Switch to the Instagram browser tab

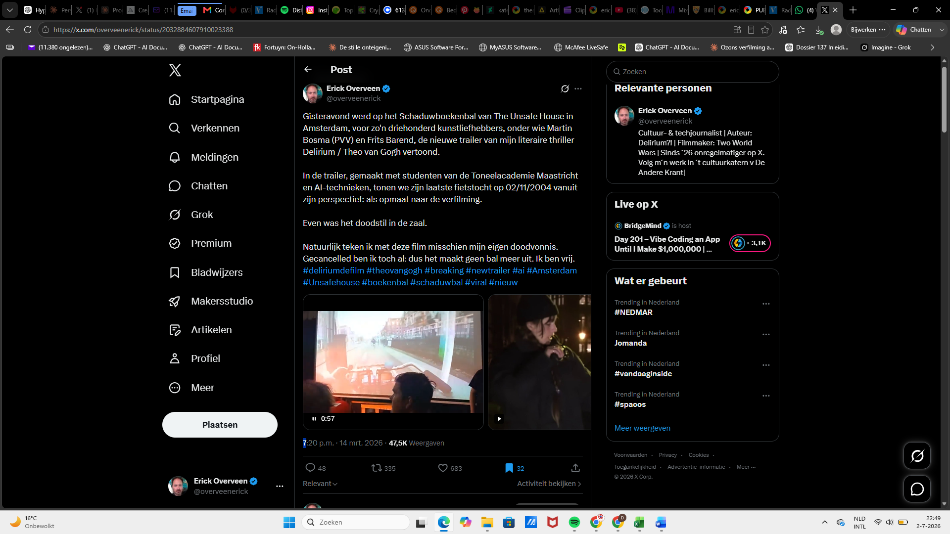[x=316, y=10]
